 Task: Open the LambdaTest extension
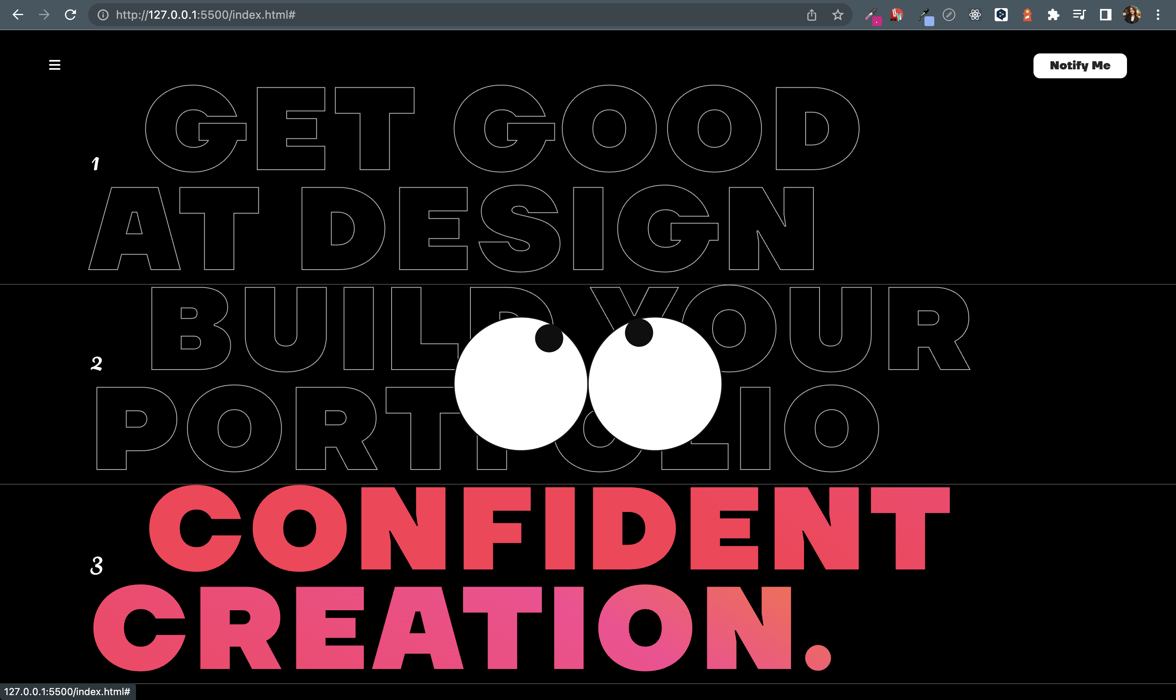click(897, 15)
